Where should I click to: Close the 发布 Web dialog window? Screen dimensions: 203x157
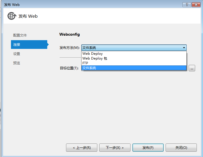[196, 5]
